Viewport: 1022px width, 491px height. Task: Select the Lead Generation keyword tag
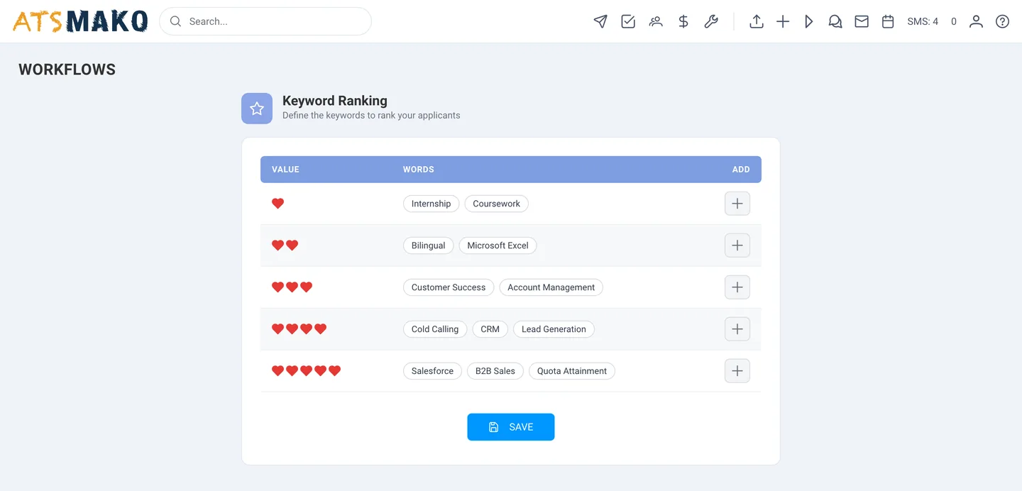(x=554, y=329)
